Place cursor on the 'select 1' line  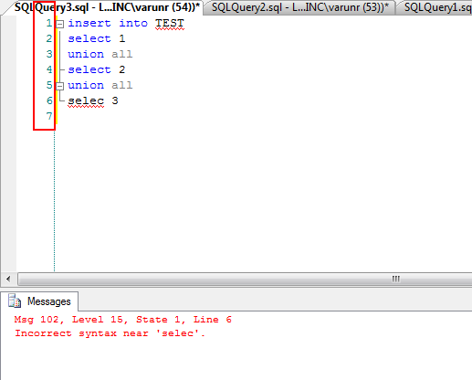[97, 38]
